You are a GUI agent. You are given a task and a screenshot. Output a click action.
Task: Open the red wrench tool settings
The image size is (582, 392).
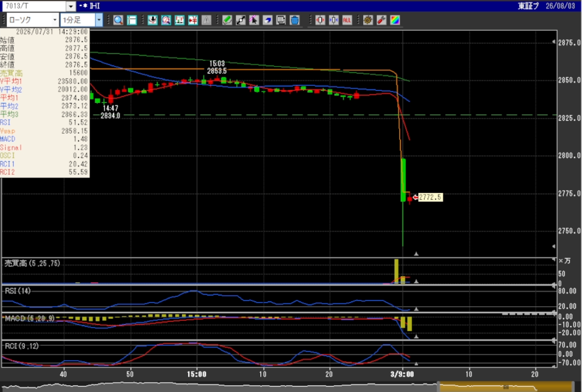click(381, 20)
